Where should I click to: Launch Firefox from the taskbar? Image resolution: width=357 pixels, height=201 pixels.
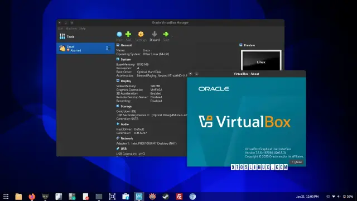[x=32, y=197]
